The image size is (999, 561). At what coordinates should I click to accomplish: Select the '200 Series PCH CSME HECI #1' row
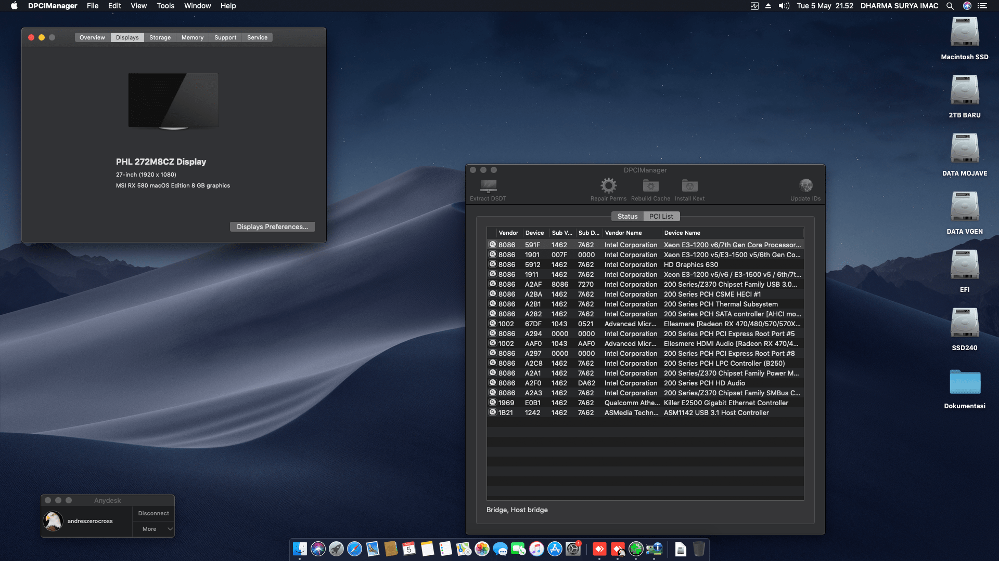pos(645,294)
